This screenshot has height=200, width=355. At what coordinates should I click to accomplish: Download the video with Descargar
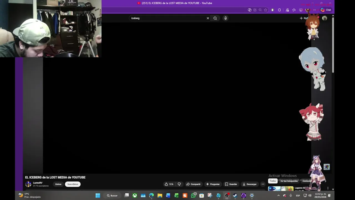tap(249, 184)
